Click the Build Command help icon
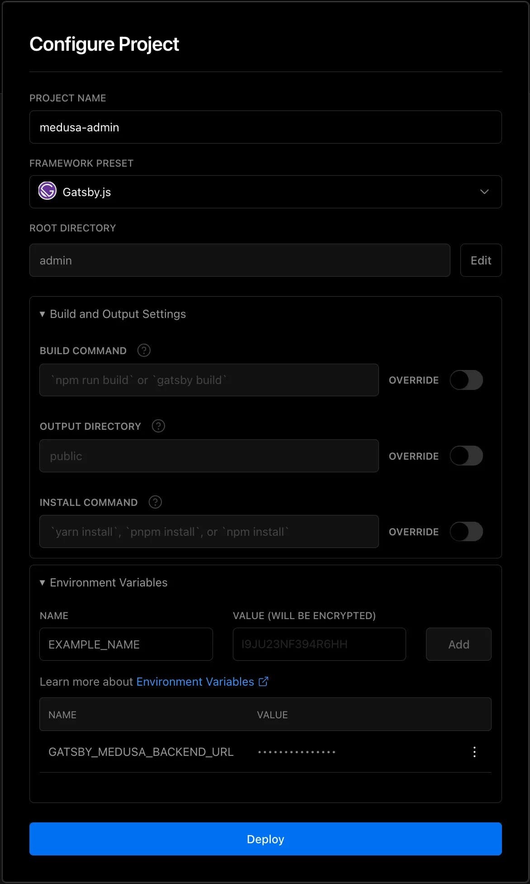Screen dimensions: 530x884 [144, 350]
